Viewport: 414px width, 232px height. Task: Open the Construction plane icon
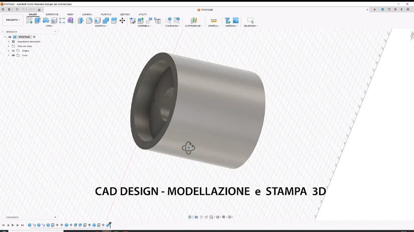coord(193,21)
